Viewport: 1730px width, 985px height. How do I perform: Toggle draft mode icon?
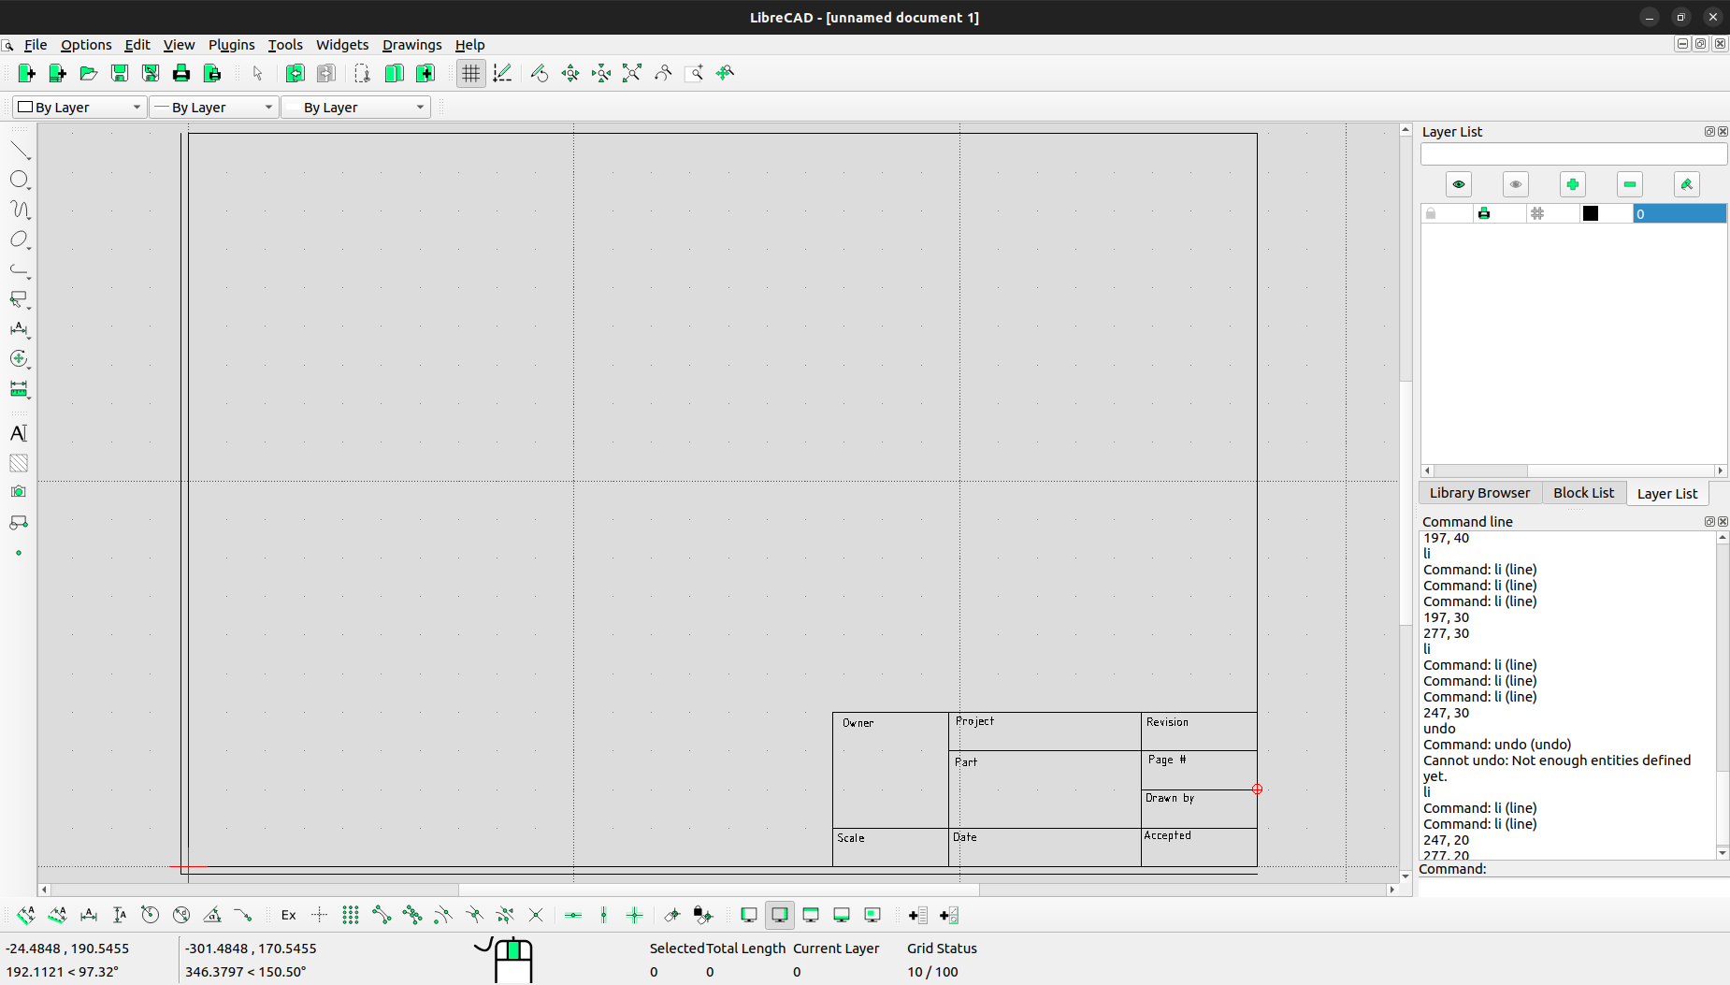[502, 73]
